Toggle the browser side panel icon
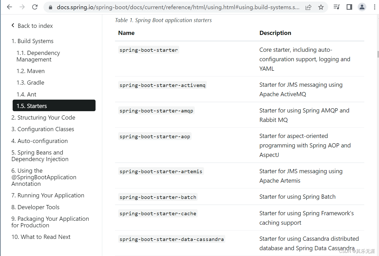 [349, 7]
